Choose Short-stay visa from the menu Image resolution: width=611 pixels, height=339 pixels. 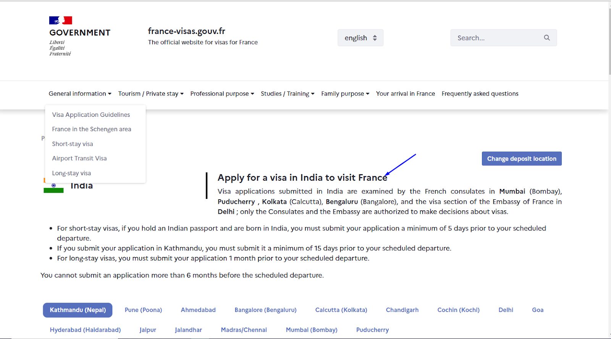(73, 144)
